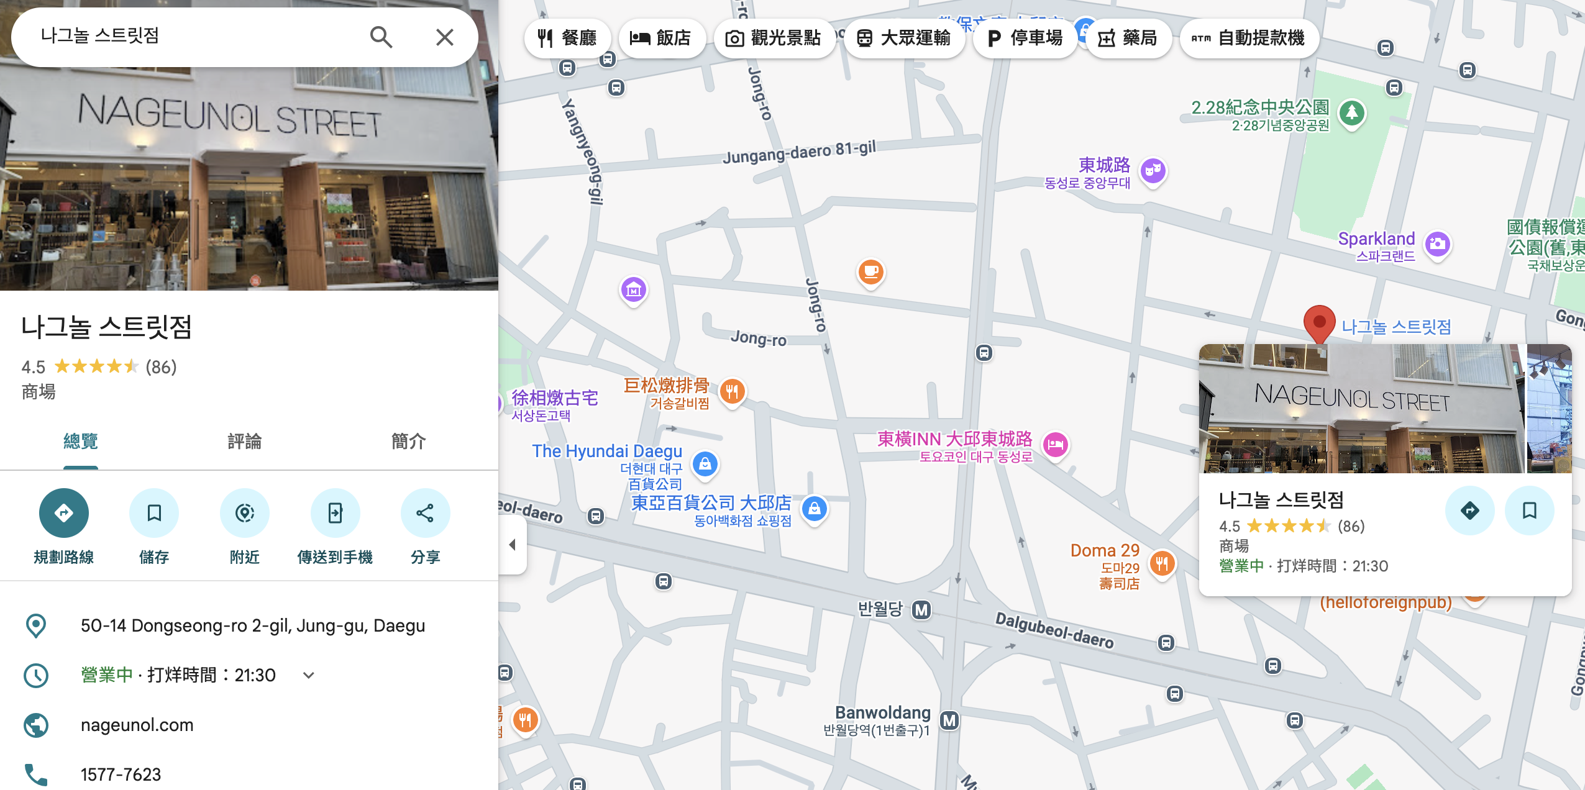The height and width of the screenshot is (790, 1585).
Task: Click the bus stop icon near eol-daero label
Action: tap(596, 516)
